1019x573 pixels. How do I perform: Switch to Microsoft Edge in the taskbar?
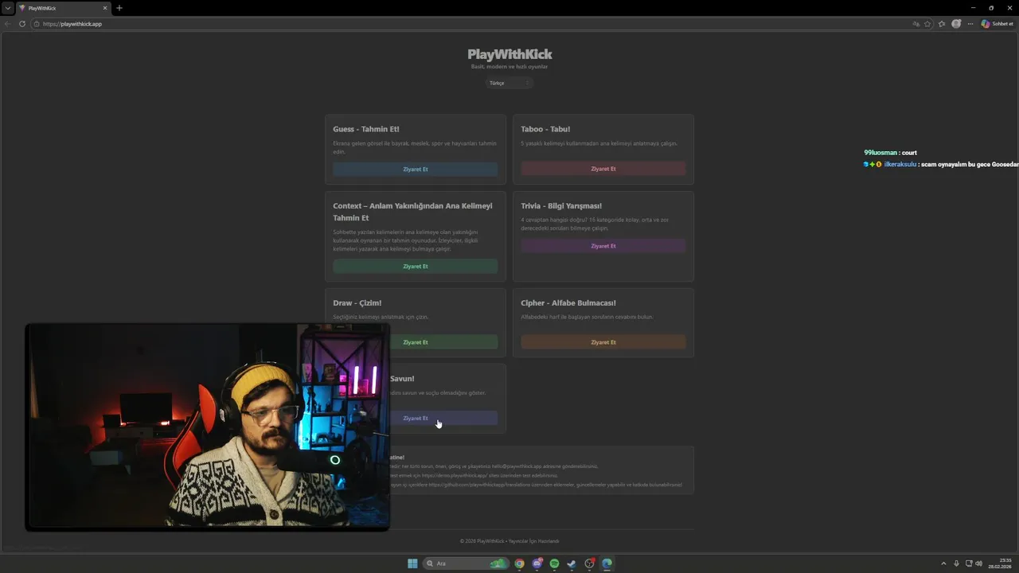[x=607, y=563]
